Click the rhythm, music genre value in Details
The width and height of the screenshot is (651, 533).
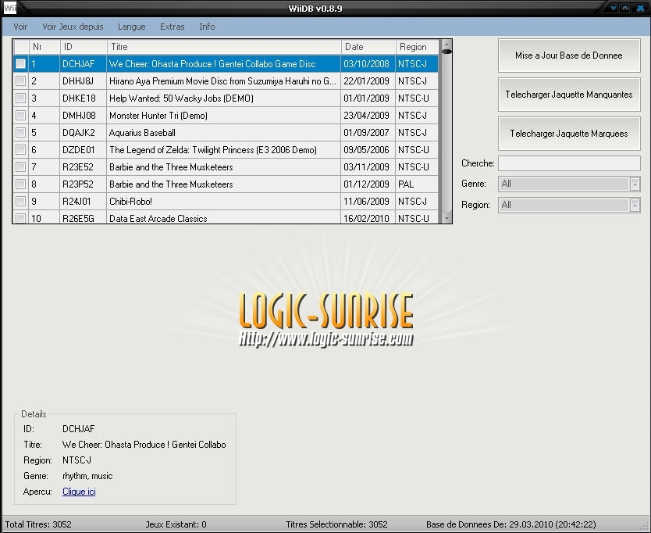pyautogui.click(x=87, y=476)
